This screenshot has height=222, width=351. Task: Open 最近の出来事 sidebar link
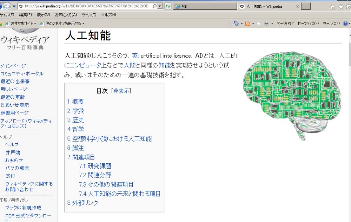[15, 81]
